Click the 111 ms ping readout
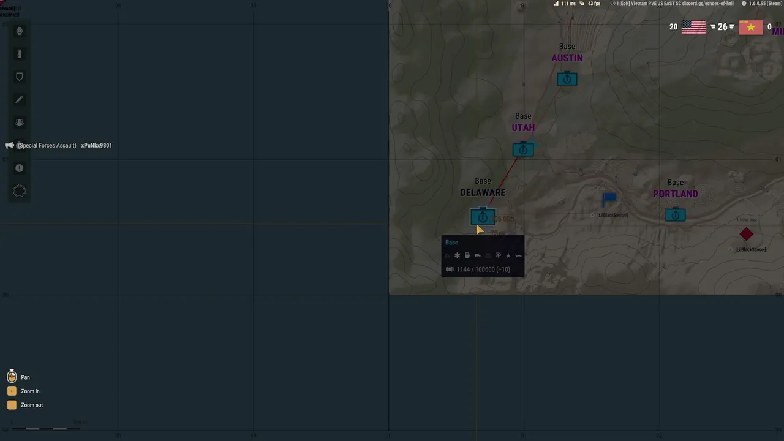 (568, 4)
